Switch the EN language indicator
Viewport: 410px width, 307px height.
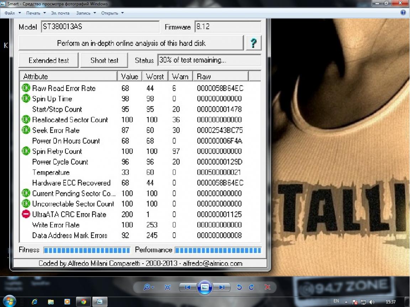tap(336, 301)
